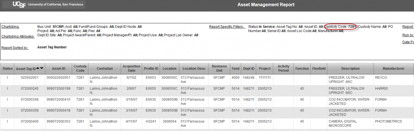Viewport: 414px width, 131px height.
Task: Select manufacturer HARRIS
Action: (x=381, y=89)
